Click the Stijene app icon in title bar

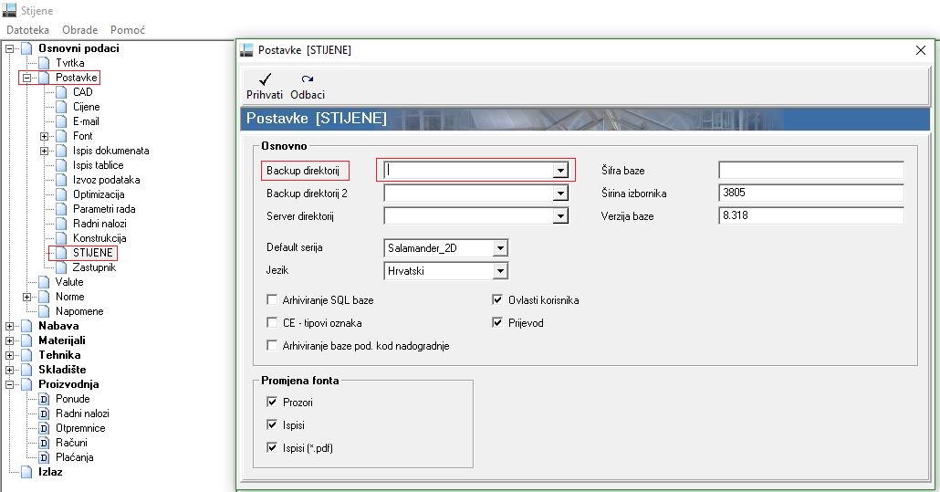10,10
